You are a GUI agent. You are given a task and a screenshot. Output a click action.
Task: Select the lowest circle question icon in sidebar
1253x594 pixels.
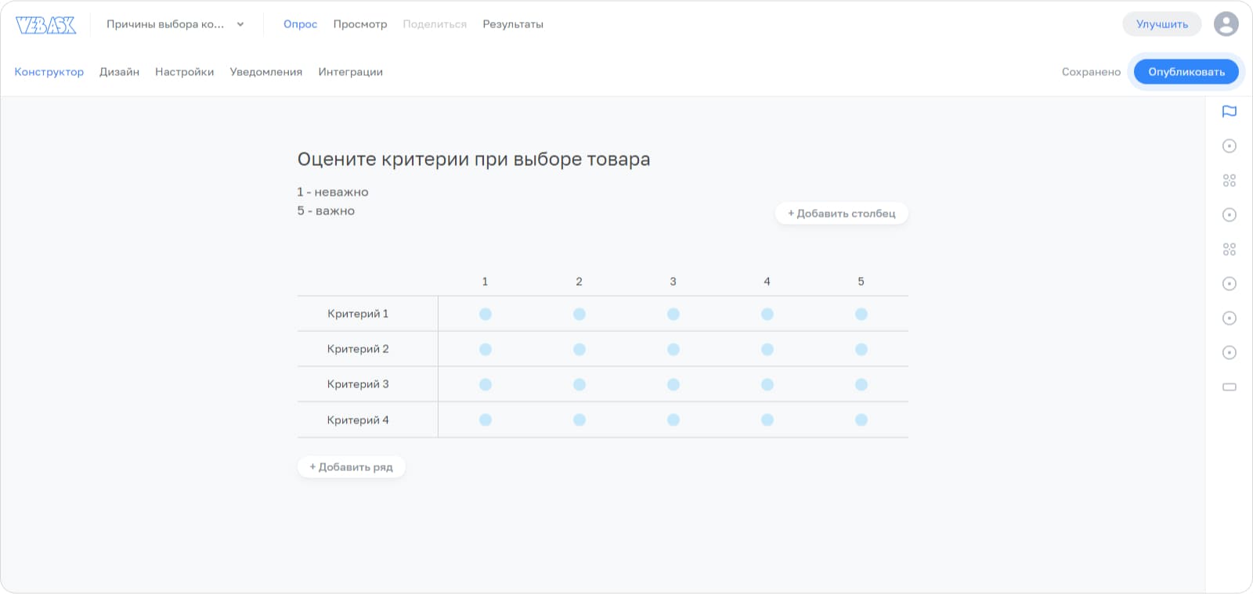1229,353
